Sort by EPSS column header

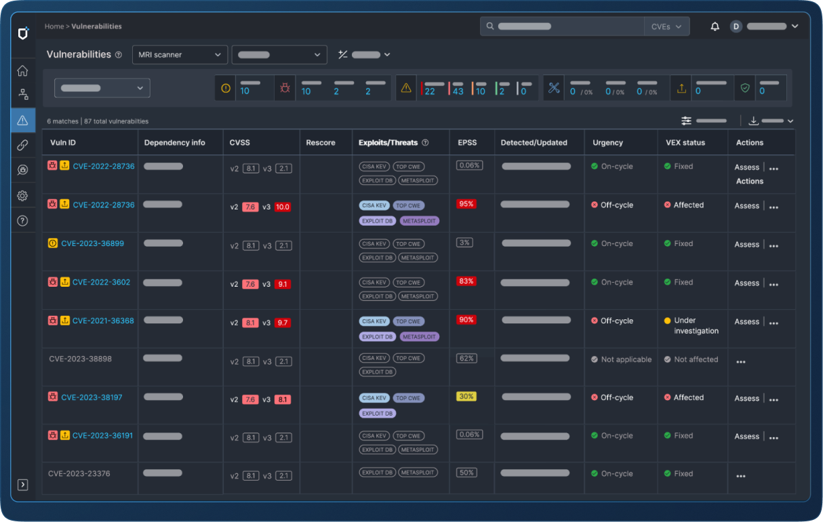click(467, 142)
